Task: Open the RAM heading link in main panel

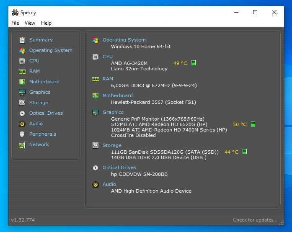Action: pyautogui.click(x=108, y=79)
